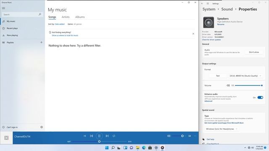Click Check for driver updates link
269x151 pixels.
point(211,40)
